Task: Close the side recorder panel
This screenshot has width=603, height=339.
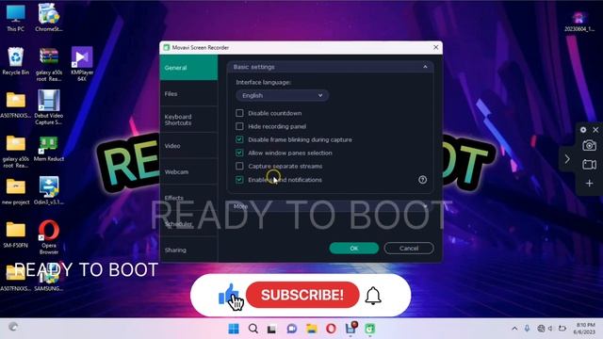Action: click(595, 130)
